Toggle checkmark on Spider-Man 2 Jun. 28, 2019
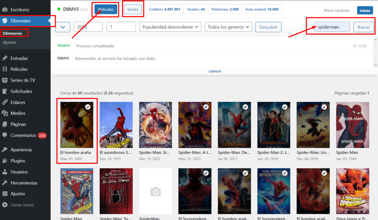 click(285, 107)
